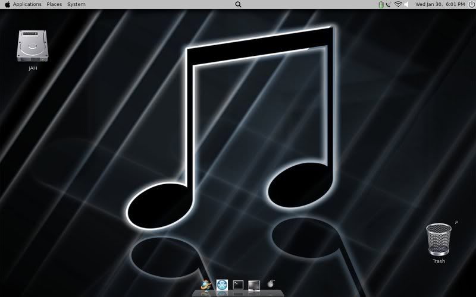Click the magnifying glass search icon
This screenshot has height=297, width=476.
pyautogui.click(x=239, y=4)
